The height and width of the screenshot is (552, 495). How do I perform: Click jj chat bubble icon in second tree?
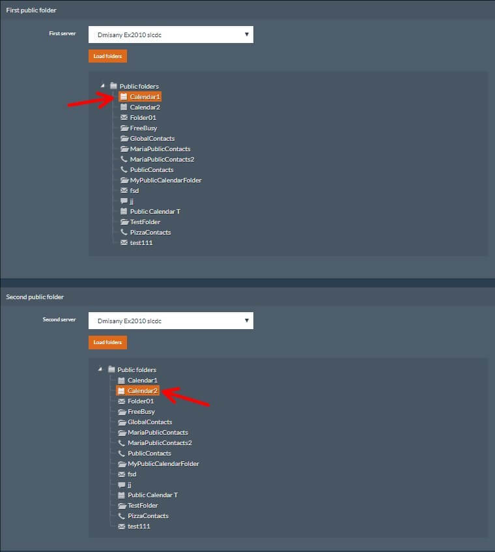click(122, 484)
